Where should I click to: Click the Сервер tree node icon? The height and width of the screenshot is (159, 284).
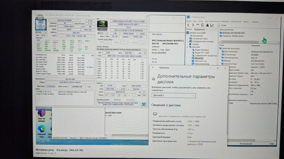191,44
